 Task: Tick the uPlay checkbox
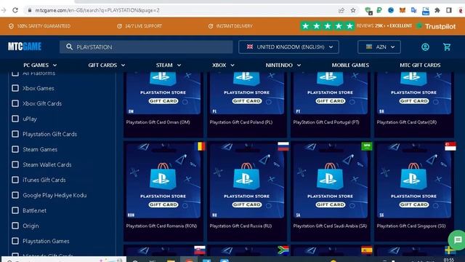tap(15, 119)
